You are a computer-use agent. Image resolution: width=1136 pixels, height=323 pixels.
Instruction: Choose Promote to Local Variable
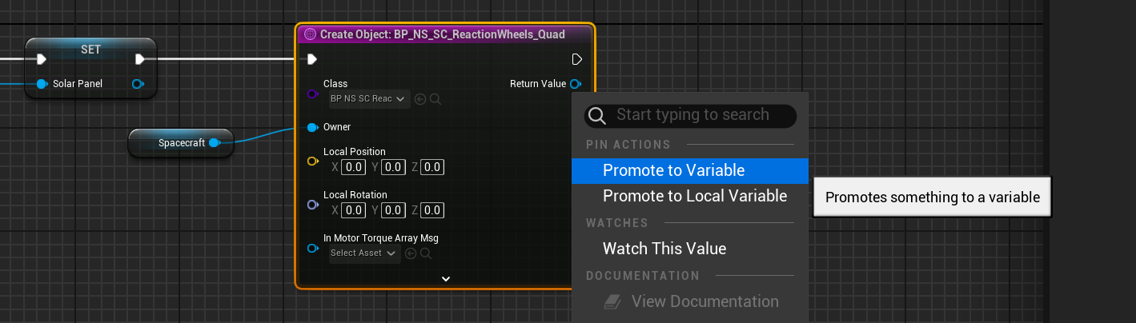(694, 196)
